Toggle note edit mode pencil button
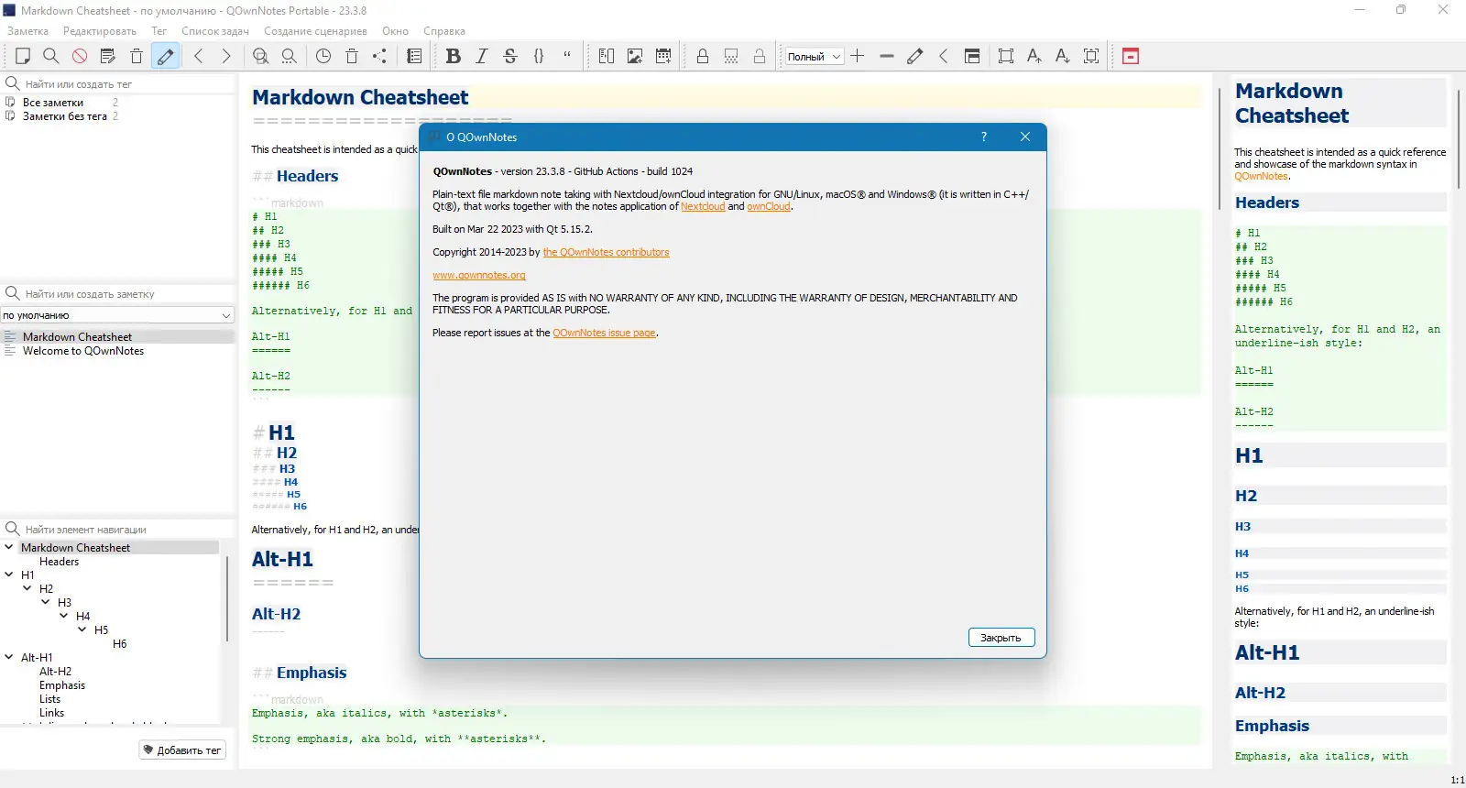This screenshot has height=788, width=1466. point(165,56)
